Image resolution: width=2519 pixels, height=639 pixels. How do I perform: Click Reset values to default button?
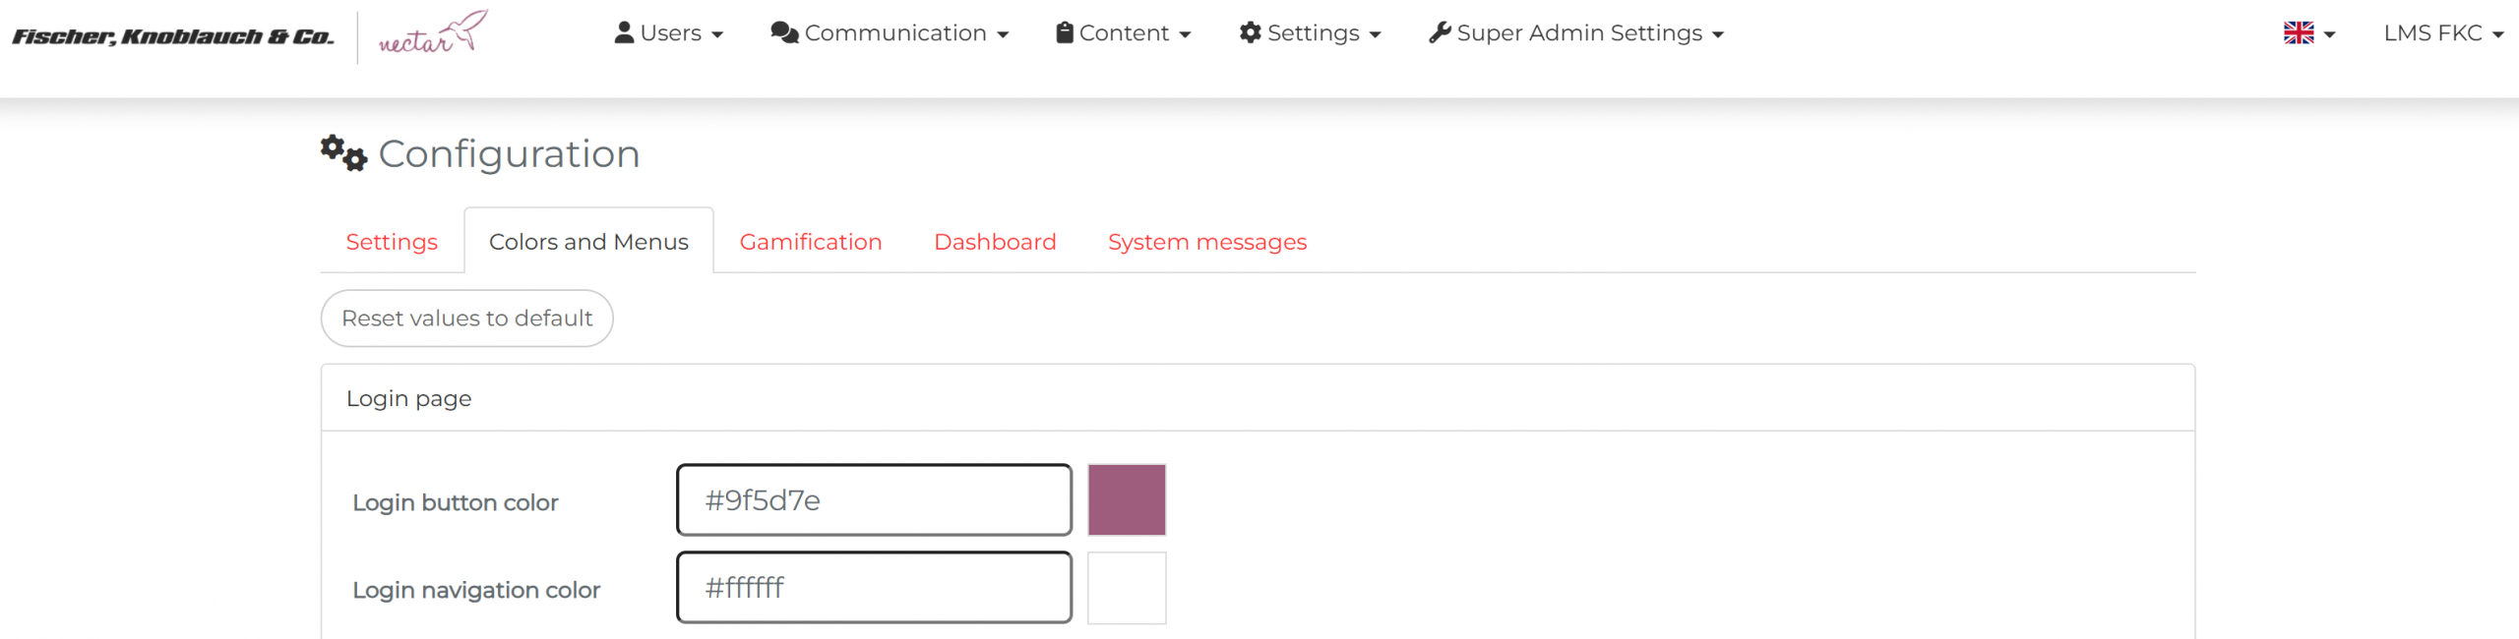467,319
